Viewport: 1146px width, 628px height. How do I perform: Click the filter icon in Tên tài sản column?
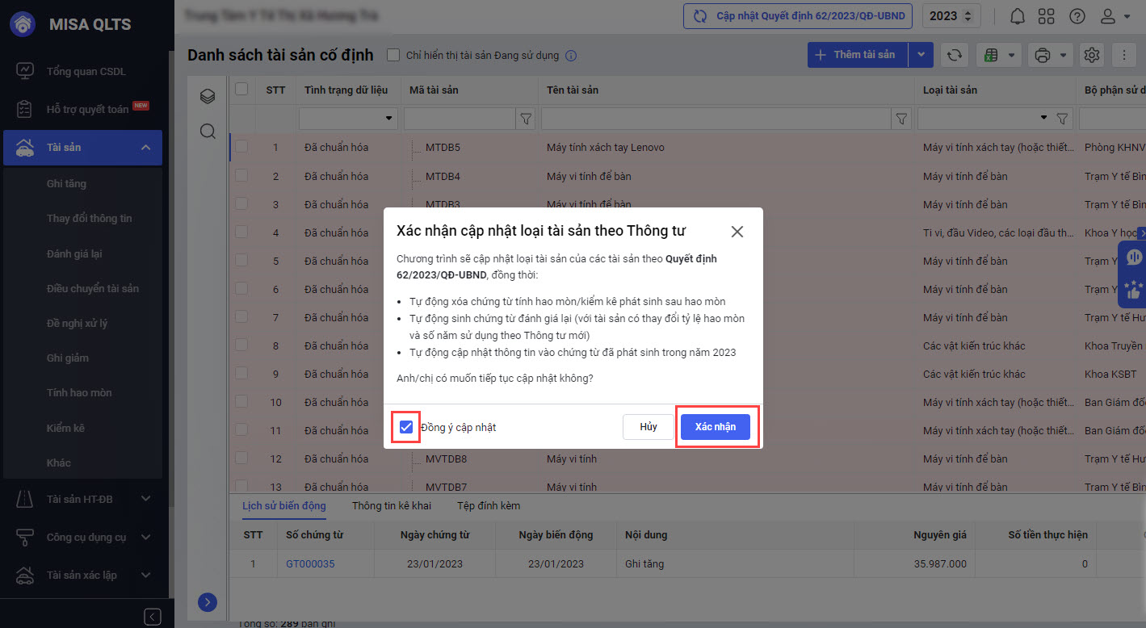(x=901, y=119)
